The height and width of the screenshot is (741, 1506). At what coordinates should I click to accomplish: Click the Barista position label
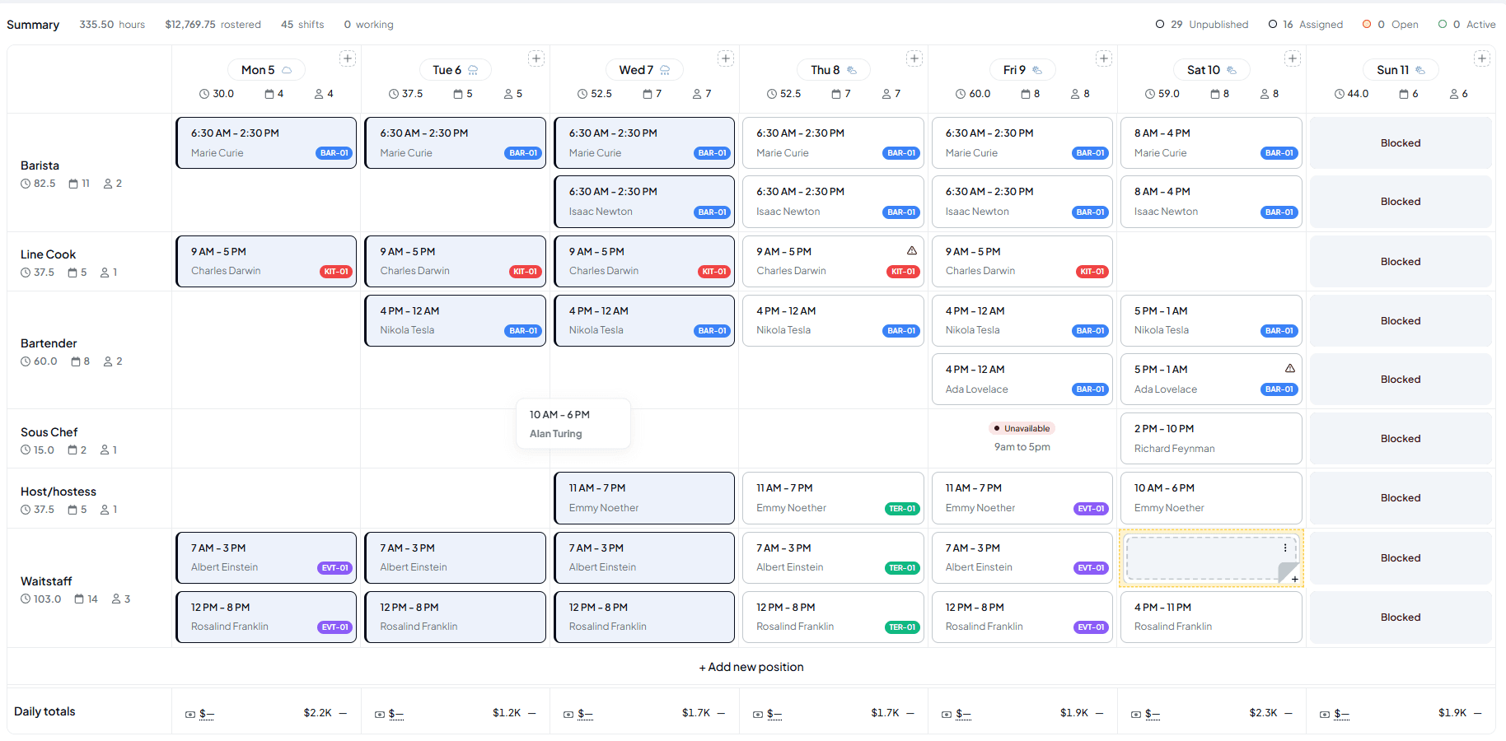(x=40, y=165)
